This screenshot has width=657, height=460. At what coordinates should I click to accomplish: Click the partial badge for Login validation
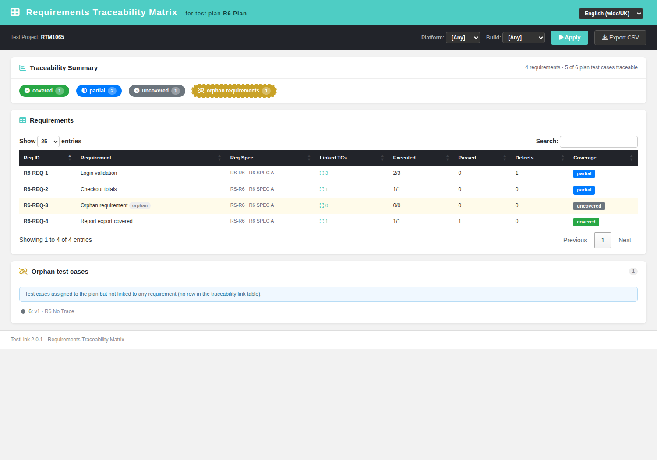tap(584, 174)
